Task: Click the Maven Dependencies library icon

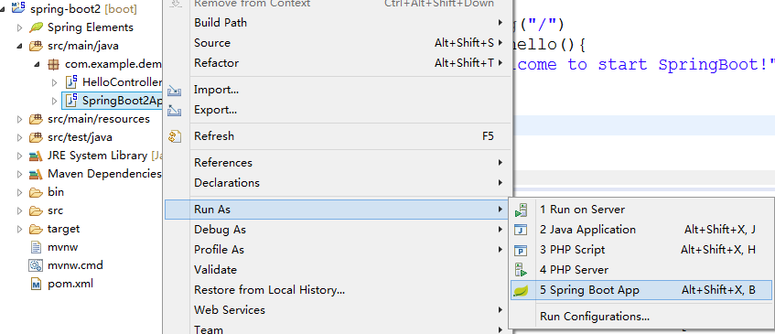Action: click(x=36, y=174)
